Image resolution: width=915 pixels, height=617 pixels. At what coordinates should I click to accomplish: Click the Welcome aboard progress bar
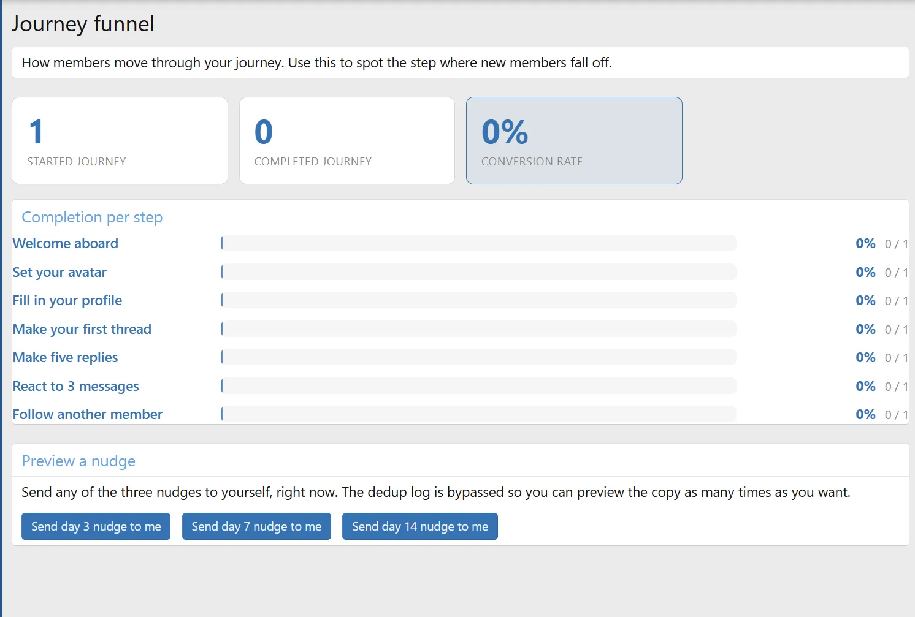pos(478,243)
